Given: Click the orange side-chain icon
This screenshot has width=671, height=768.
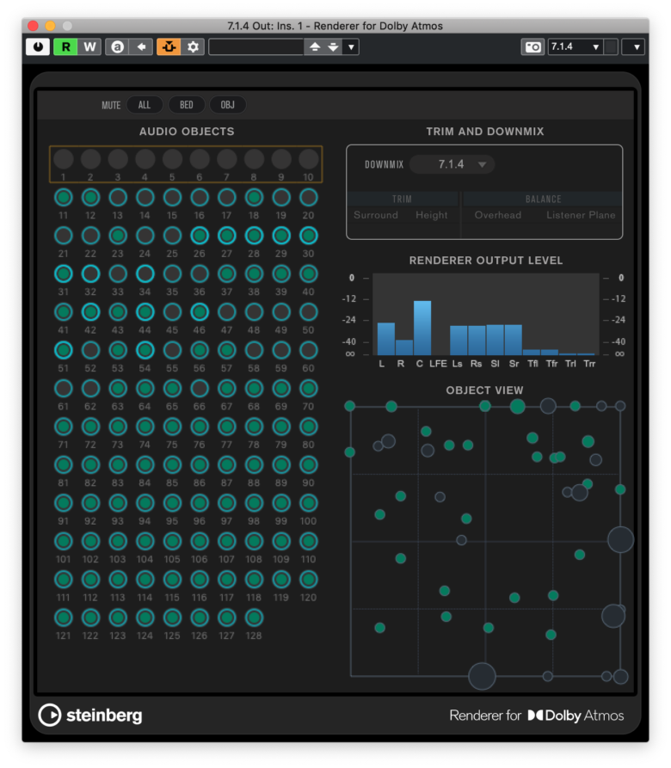Looking at the screenshot, I should coord(169,46).
